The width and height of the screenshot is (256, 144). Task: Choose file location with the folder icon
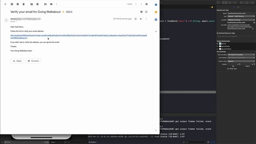[254, 22]
